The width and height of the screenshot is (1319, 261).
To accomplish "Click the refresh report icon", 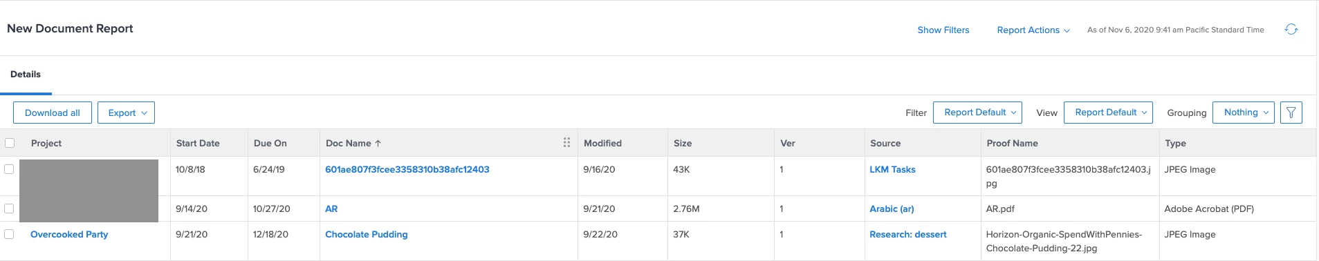I will click(x=1291, y=29).
